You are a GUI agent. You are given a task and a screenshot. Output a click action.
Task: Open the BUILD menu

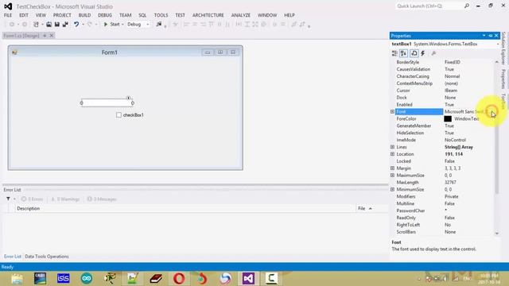[x=84, y=15]
